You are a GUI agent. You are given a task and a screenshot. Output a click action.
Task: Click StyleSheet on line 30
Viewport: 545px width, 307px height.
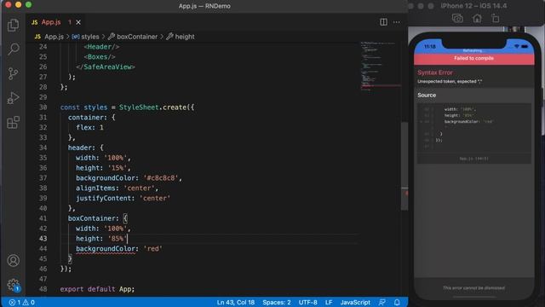pyautogui.click(x=139, y=107)
